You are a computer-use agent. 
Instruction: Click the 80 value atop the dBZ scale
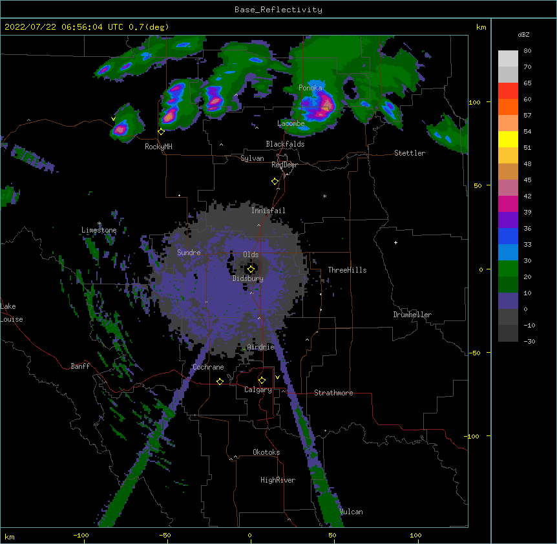(x=527, y=51)
